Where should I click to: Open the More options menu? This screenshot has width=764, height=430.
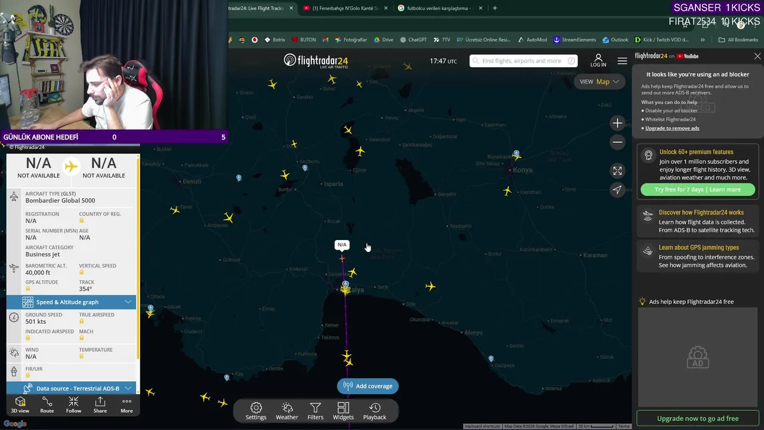point(127,405)
